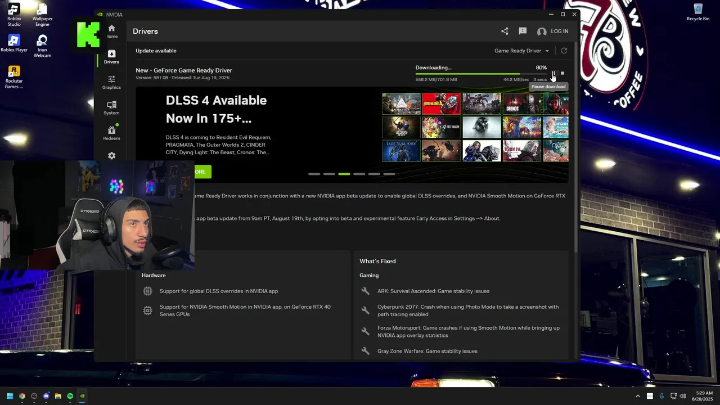
Task: Open Roblox Studio desktop icon
Action: tap(14, 15)
